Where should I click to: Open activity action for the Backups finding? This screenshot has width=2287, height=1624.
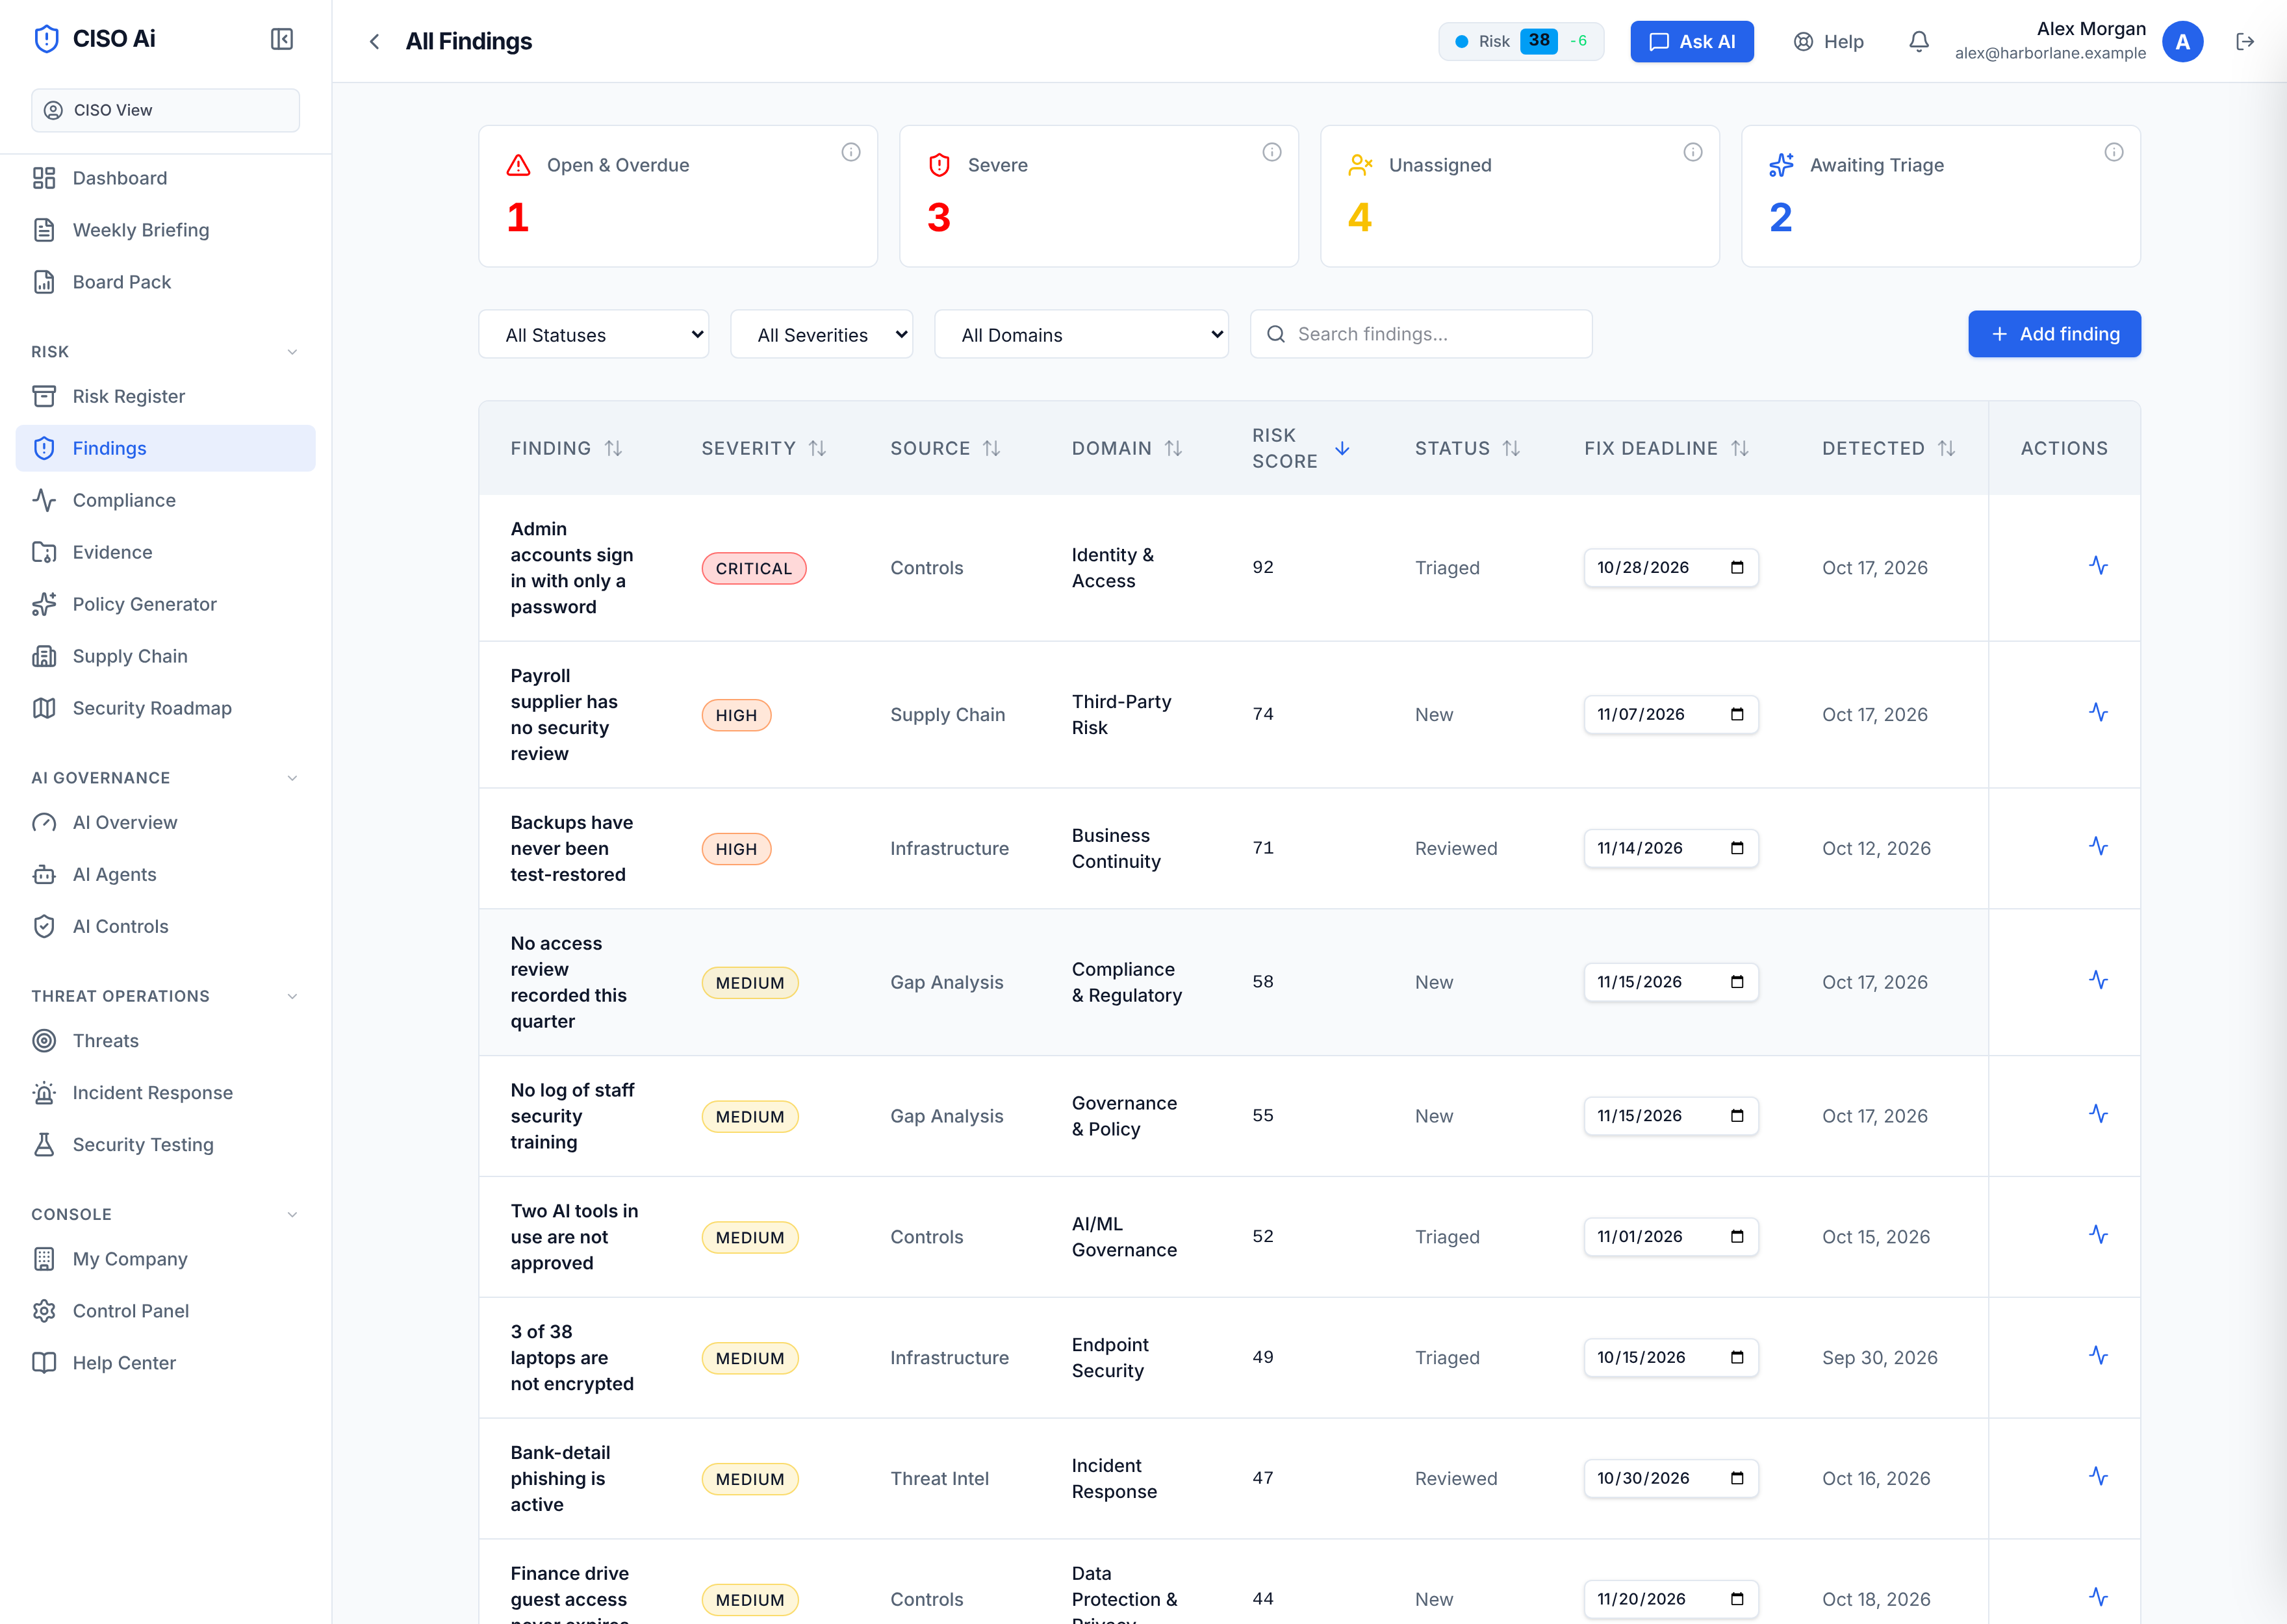pyautogui.click(x=2098, y=847)
